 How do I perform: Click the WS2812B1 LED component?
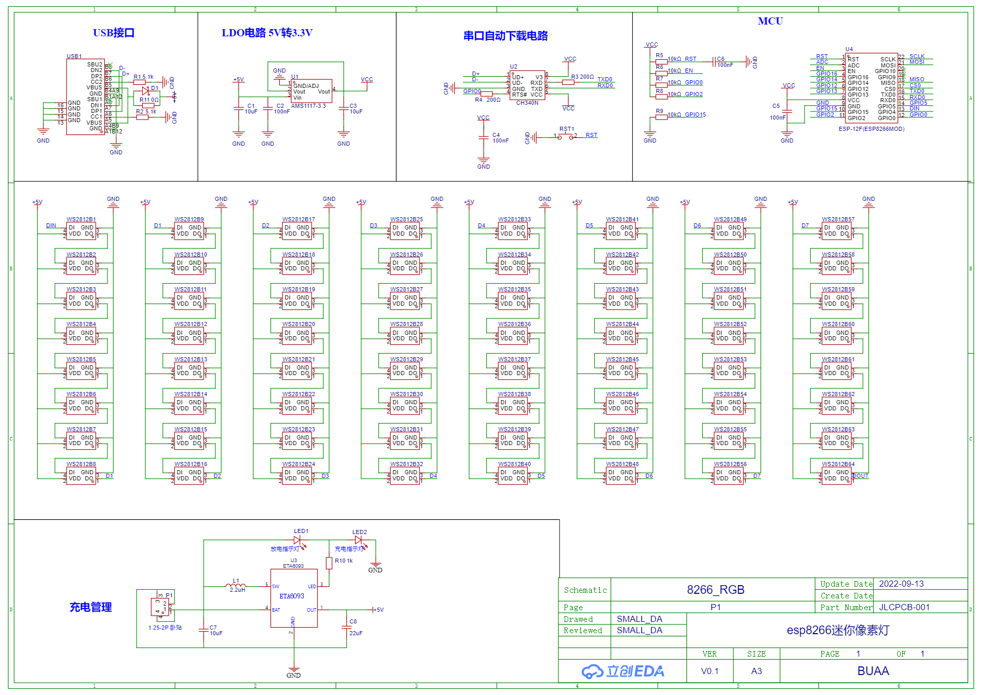[x=81, y=231]
